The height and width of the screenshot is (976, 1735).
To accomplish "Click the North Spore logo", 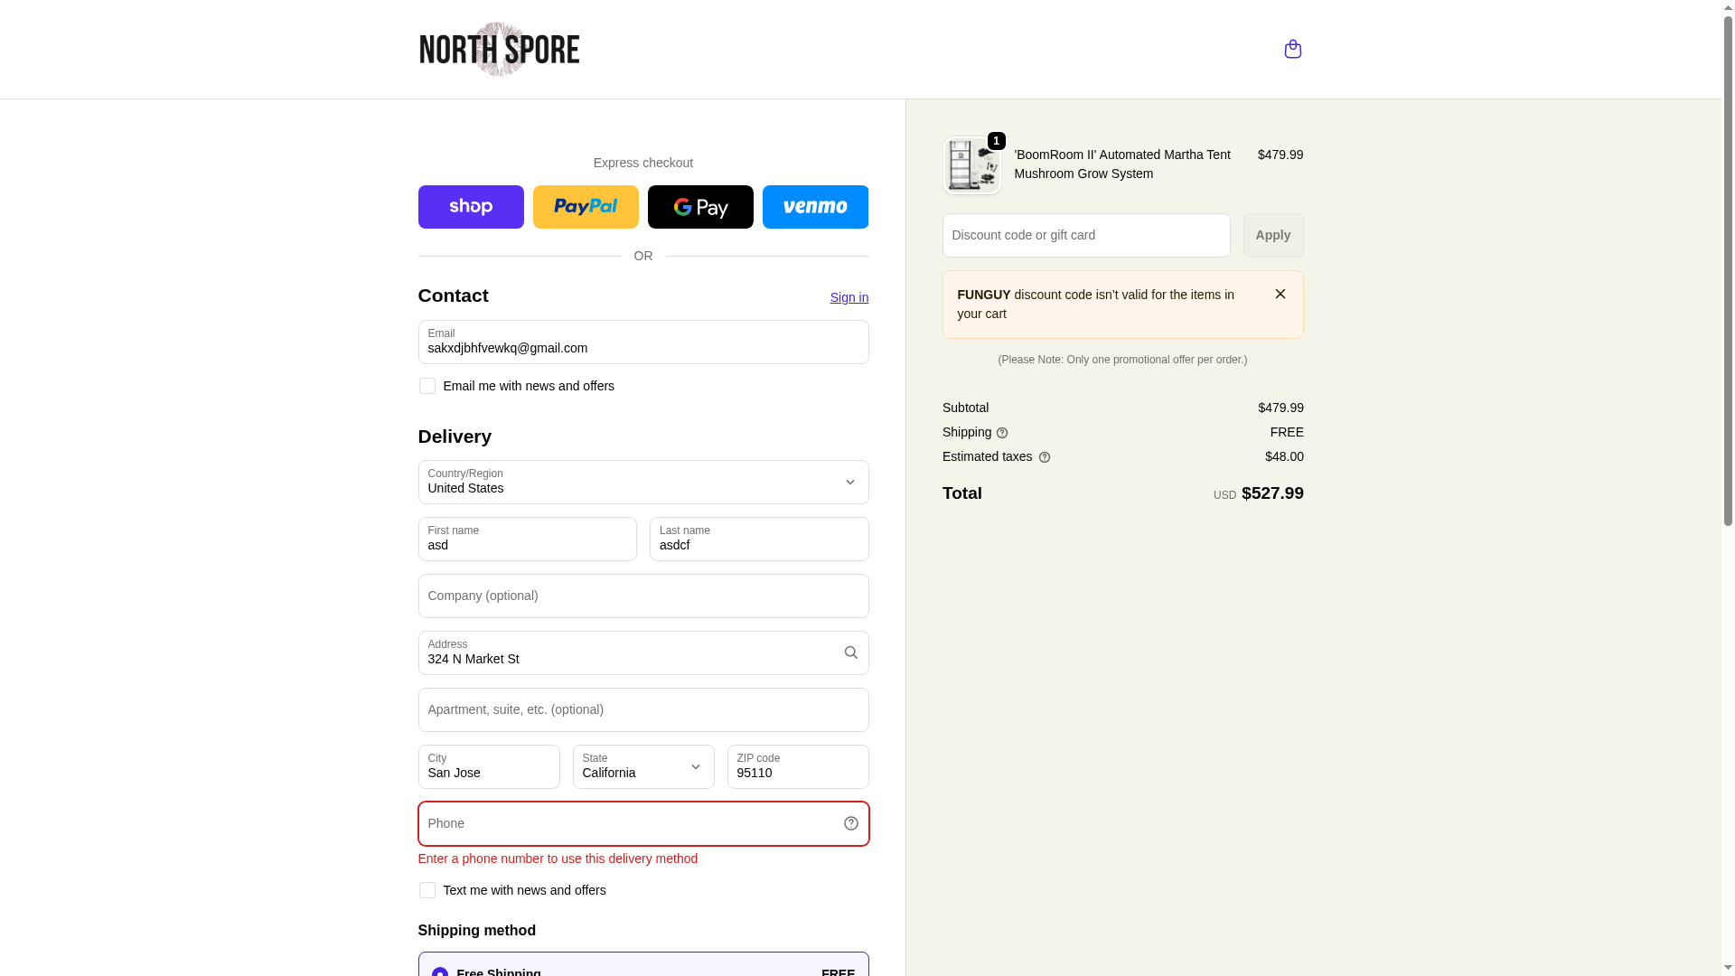I will click(499, 49).
